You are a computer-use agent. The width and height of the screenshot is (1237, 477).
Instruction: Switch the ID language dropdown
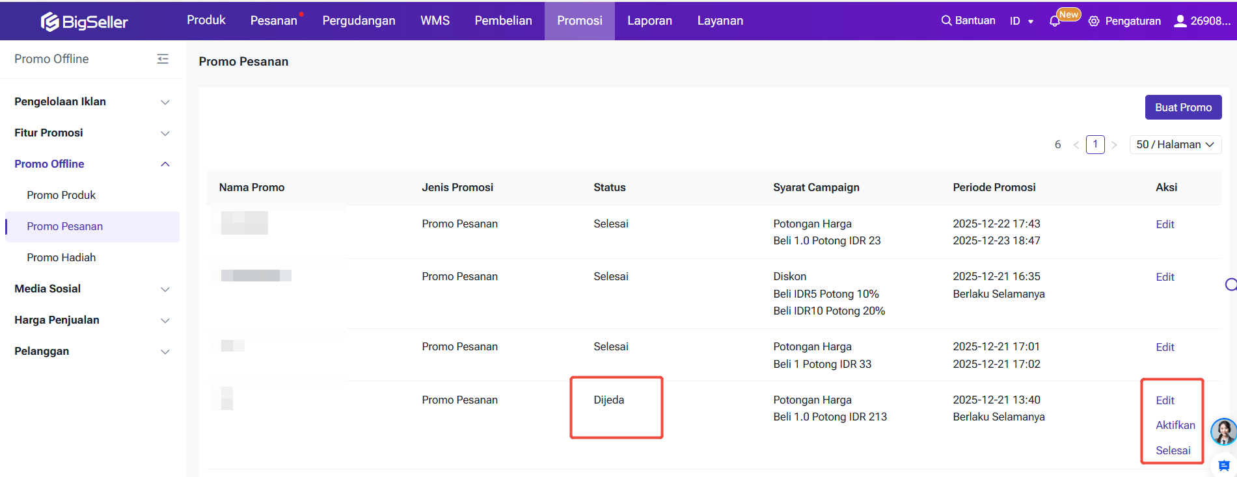(1022, 21)
